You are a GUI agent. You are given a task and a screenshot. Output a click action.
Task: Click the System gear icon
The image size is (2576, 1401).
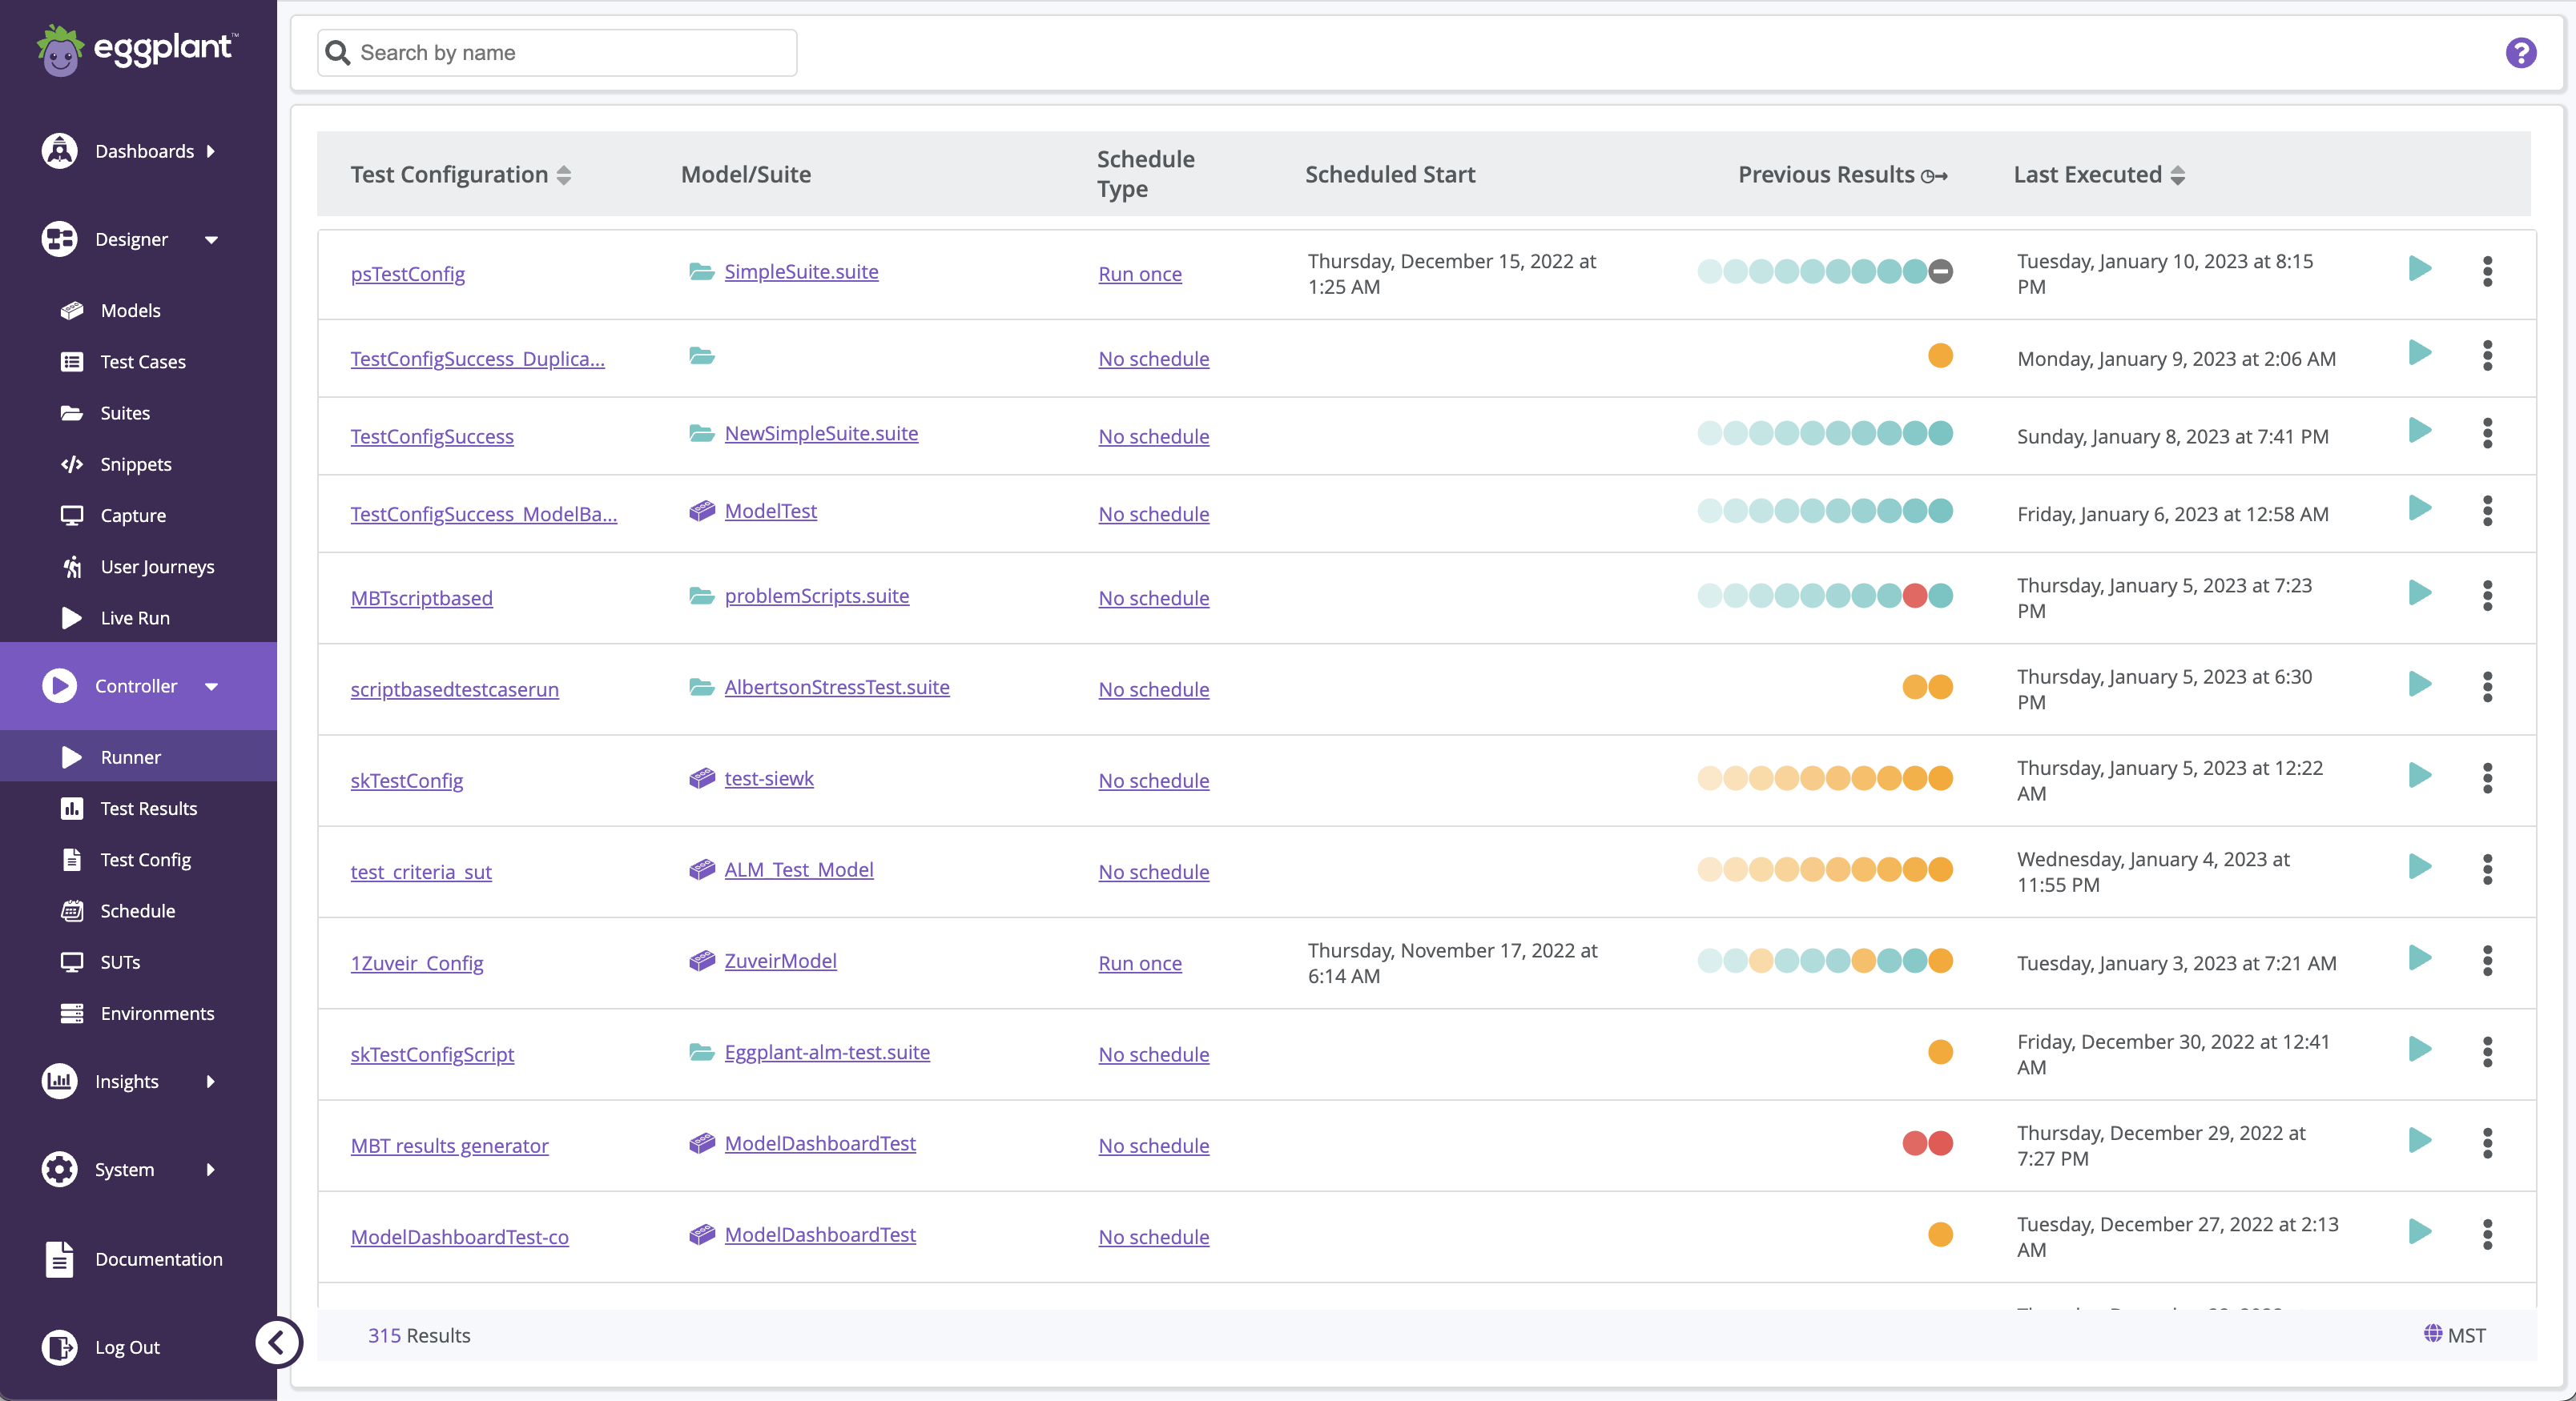click(x=59, y=1169)
